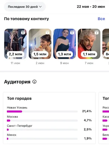
Task: Open the reel posted on 9 июн
Action: point(65,44)
